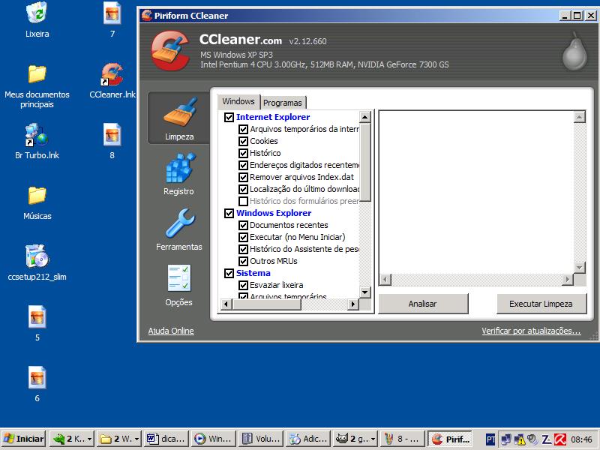The image size is (600, 450).
Task: Uncheck the Esvaziar lixeira checkbox
Action: (243, 285)
